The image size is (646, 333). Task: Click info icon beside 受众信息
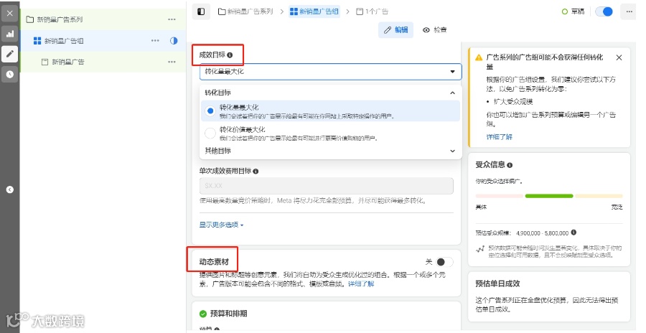tap(510, 165)
